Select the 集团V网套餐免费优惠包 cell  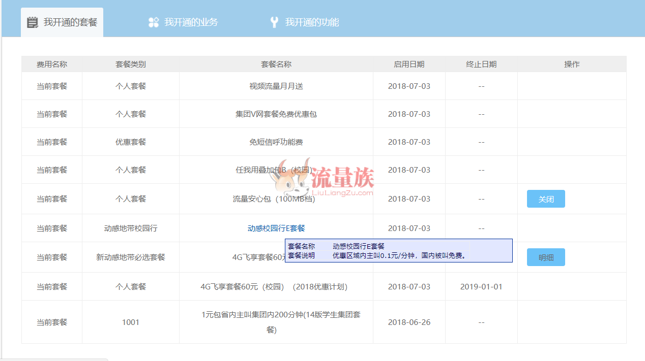(276, 114)
